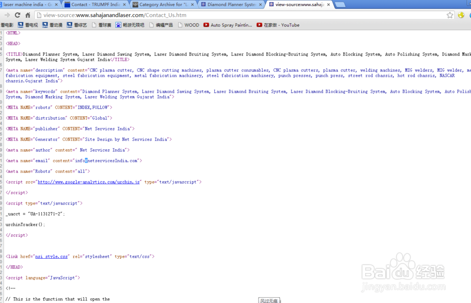Open the WOOD bookmark
471x303 pixels.
189,25
